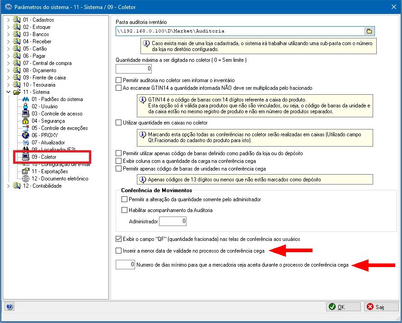Select 01 - Padrões do sistema
Screen dimensions: 402x323
click(x=57, y=99)
